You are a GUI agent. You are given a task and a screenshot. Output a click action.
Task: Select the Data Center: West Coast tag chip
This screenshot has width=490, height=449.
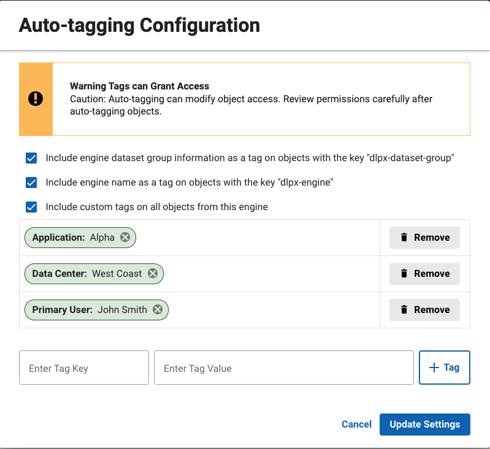pos(86,274)
